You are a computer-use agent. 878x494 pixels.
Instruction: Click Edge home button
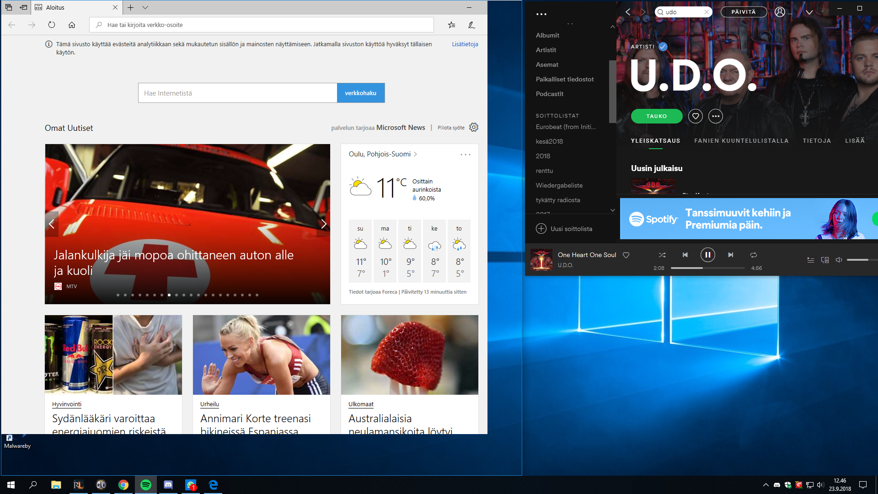72,25
